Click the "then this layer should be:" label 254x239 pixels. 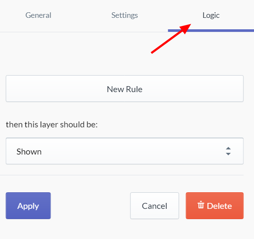click(52, 125)
